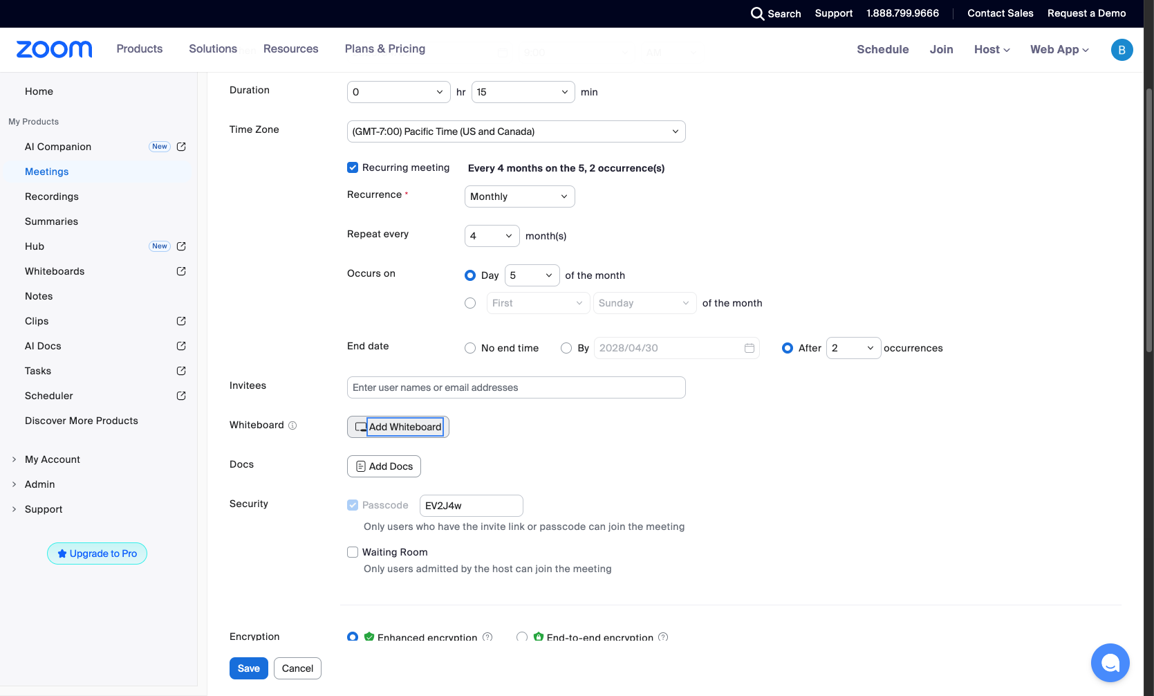Open the Solutions menu
This screenshot has height=696, width=1154.
pos(213,49)
